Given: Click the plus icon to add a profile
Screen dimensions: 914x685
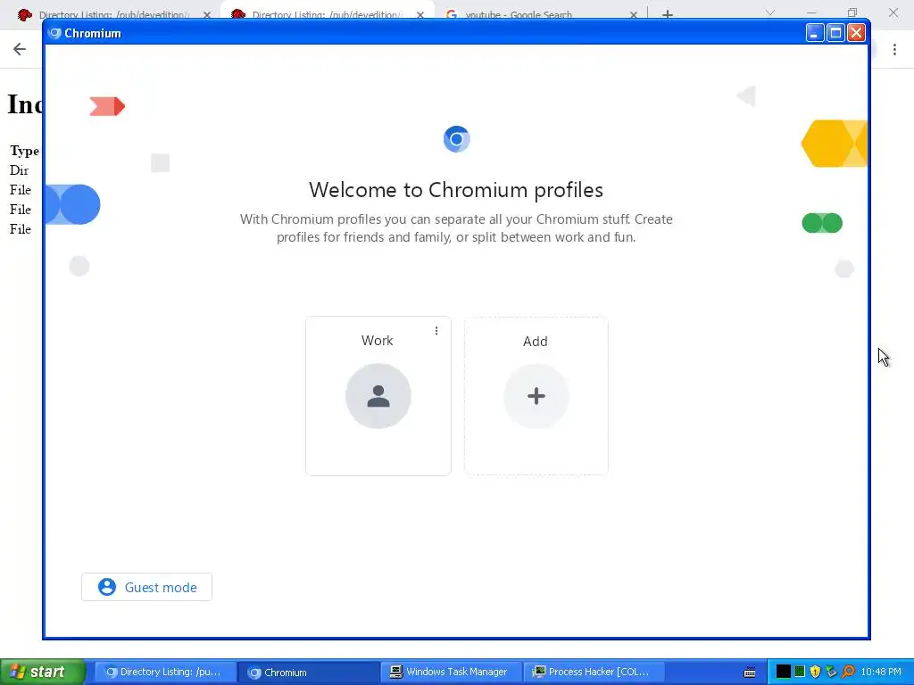Looking at the screenshot, I should tap(536, 396).
